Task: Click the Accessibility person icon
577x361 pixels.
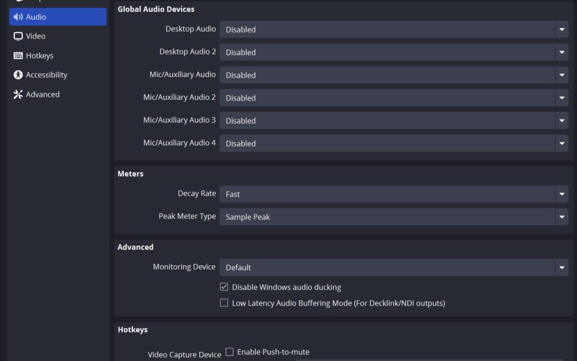Action: [x=18, y=75]
